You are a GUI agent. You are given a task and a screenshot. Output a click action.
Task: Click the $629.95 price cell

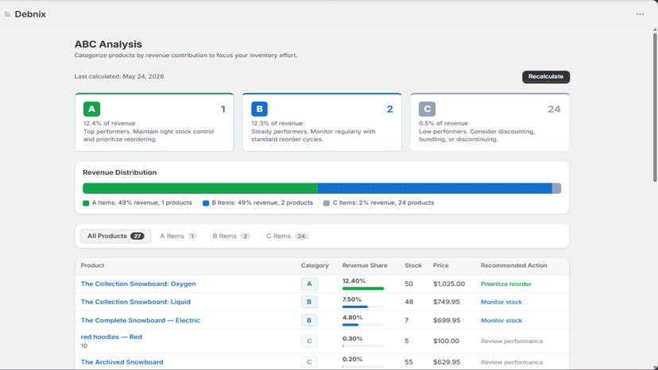tap(447, 362)
